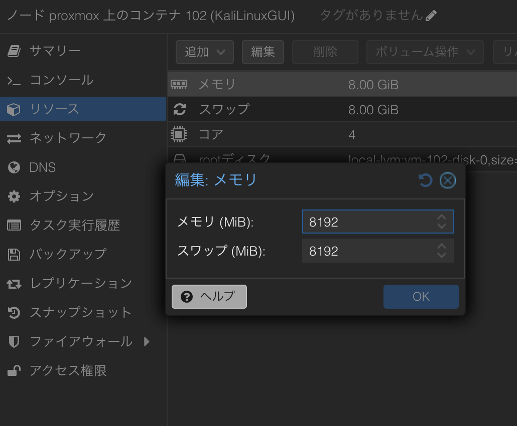Click the shield icon beside ファイアウォール

(14, 341)
